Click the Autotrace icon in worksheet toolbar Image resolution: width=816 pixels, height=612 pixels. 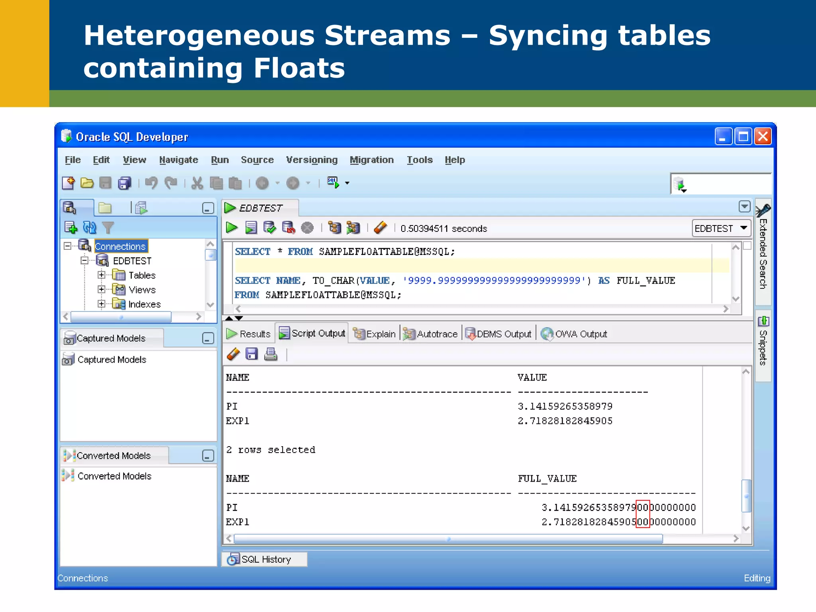[353, 228]
